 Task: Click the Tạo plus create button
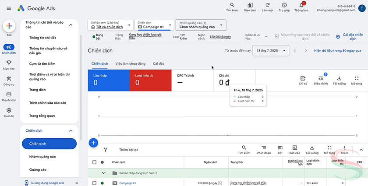click(9, 26)
